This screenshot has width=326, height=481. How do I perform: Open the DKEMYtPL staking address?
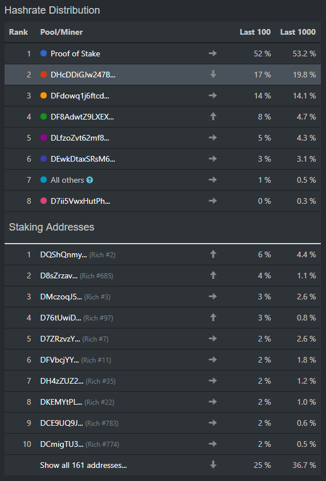pyautogui.click(x=61, y=402)
